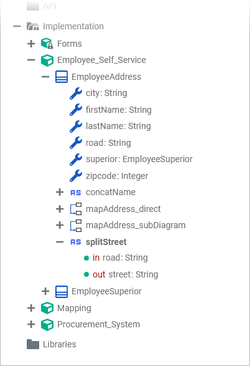Click the green dot before in road

tap(86, 258)
